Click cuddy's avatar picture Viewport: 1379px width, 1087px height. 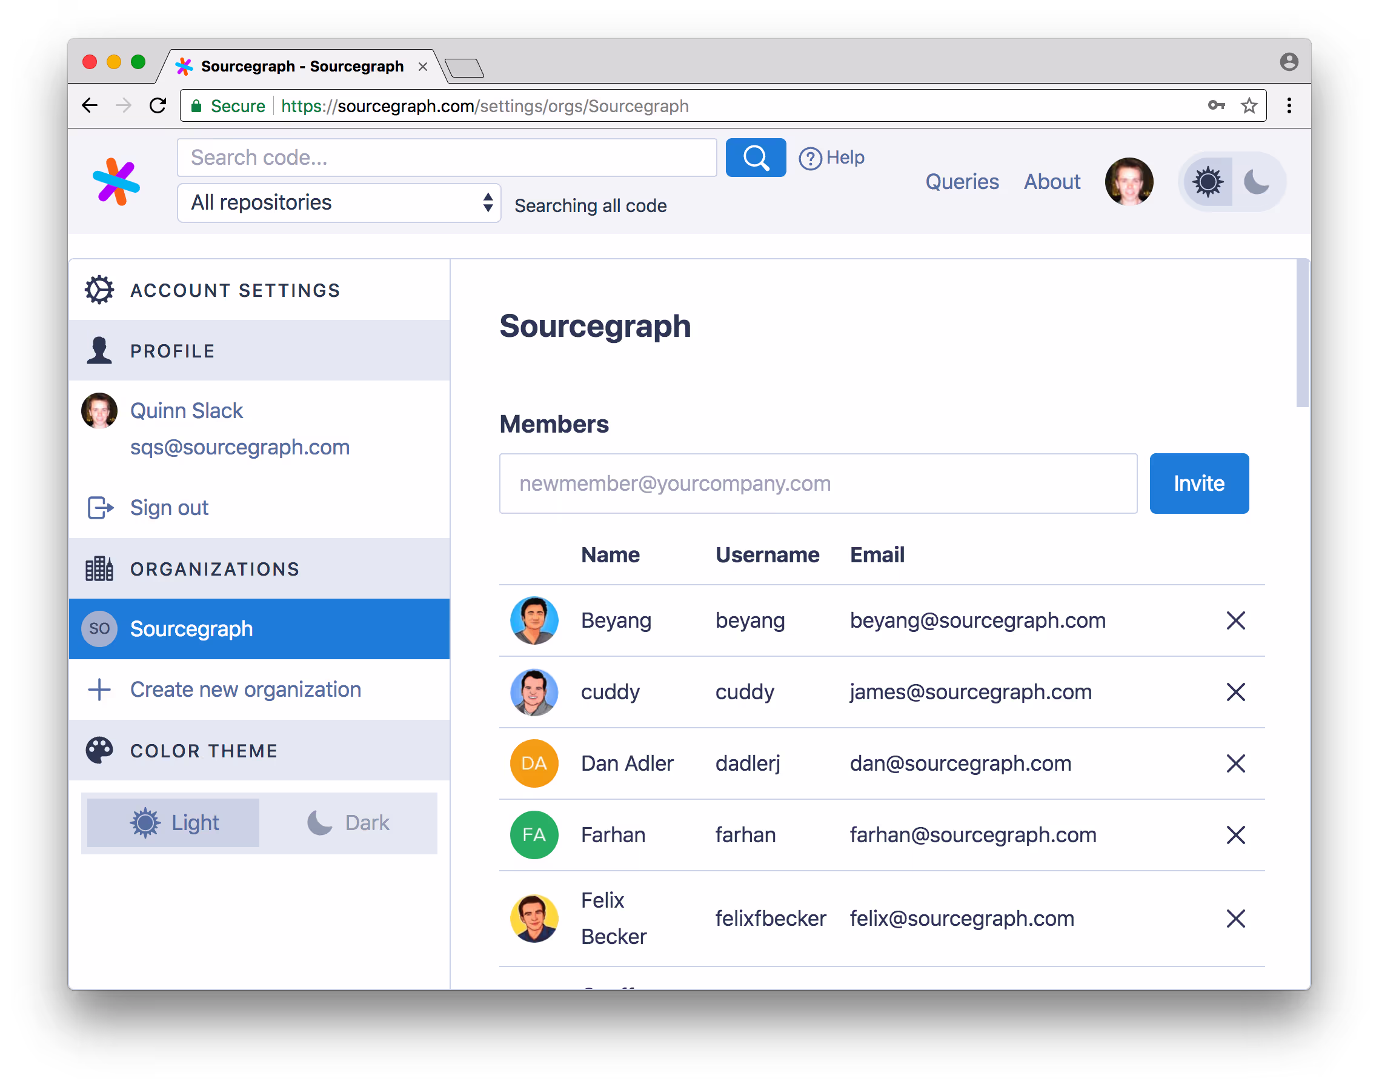point(534,692)
